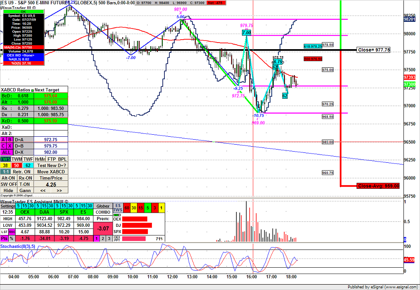Hide the XABCD panel with Hide button
Image resolution: width=420 pixels, height=290 pixels.
point(8,190)
